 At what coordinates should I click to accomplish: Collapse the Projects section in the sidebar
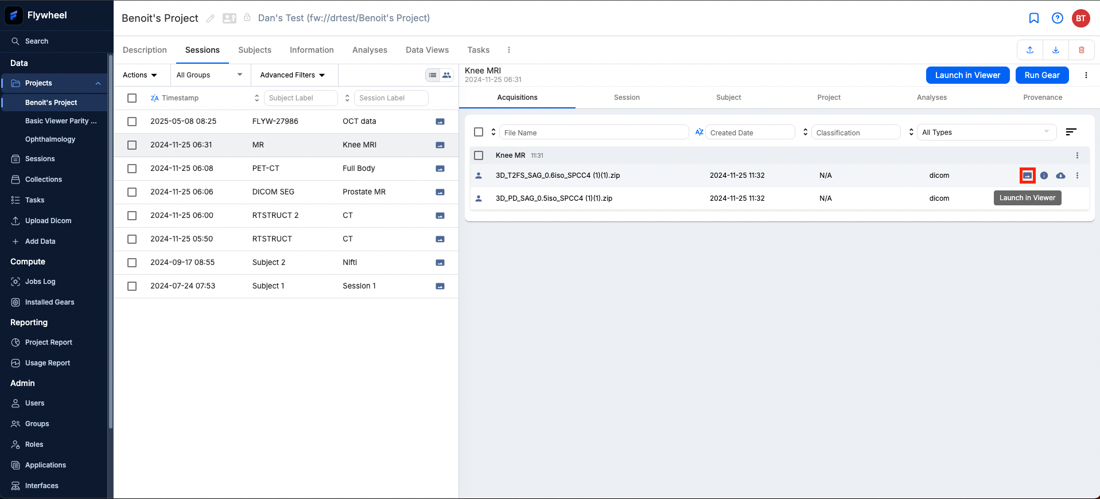tap(98, 83)
